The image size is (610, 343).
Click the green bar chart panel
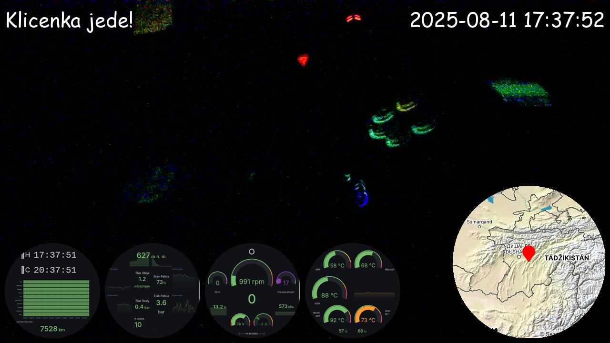pyautogui.click(x=56, y=298)
